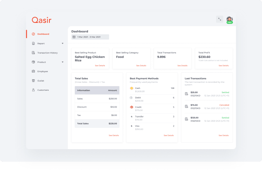Click the Settled status of $125.00 transaction

pyautogui.click(x=225, y=117)
